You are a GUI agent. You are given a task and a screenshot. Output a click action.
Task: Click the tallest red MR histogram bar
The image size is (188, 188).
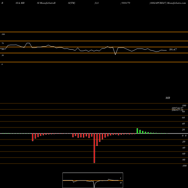[x=94, y=148]
